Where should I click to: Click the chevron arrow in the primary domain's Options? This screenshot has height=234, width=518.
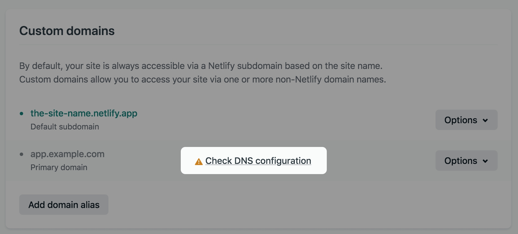click(485, 161)
